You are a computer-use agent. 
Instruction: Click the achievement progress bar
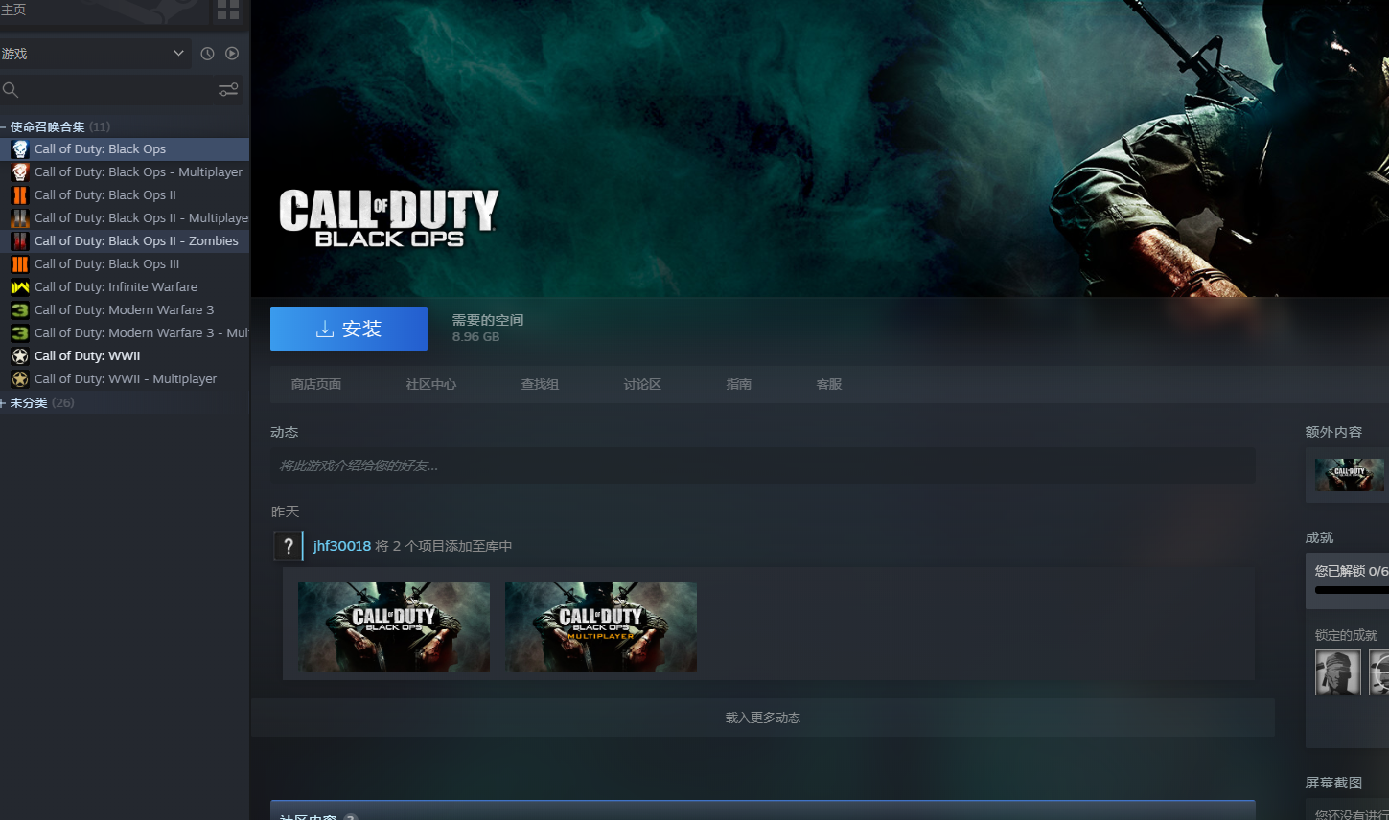(x=1352, y=590)
